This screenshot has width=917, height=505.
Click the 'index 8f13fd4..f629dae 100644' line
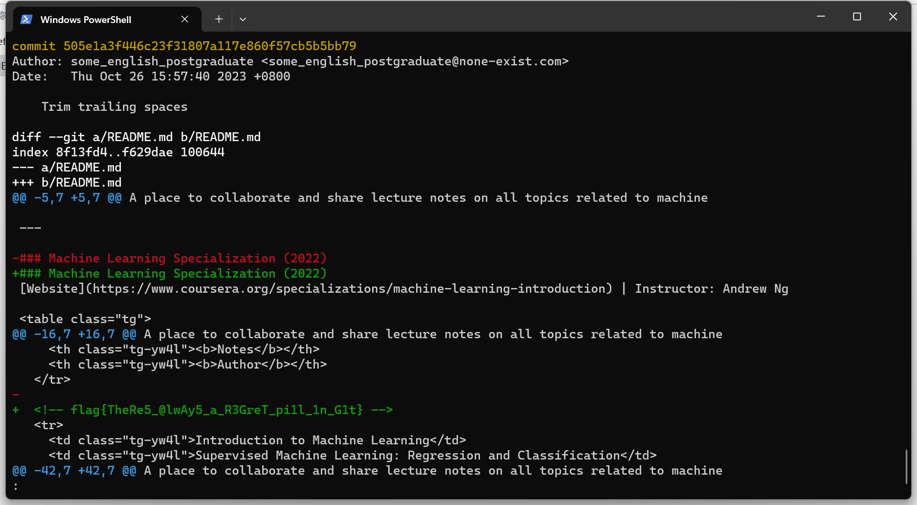pyautogui.click(x=118, y=152)
